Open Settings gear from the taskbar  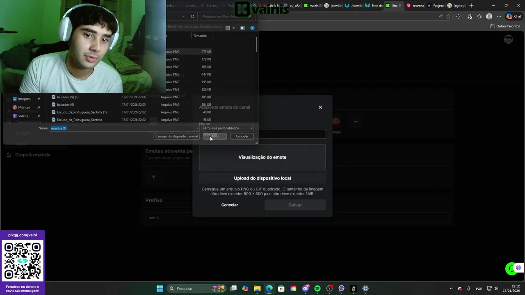pos(365,288)
